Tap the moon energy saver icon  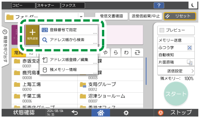[193, 5]
